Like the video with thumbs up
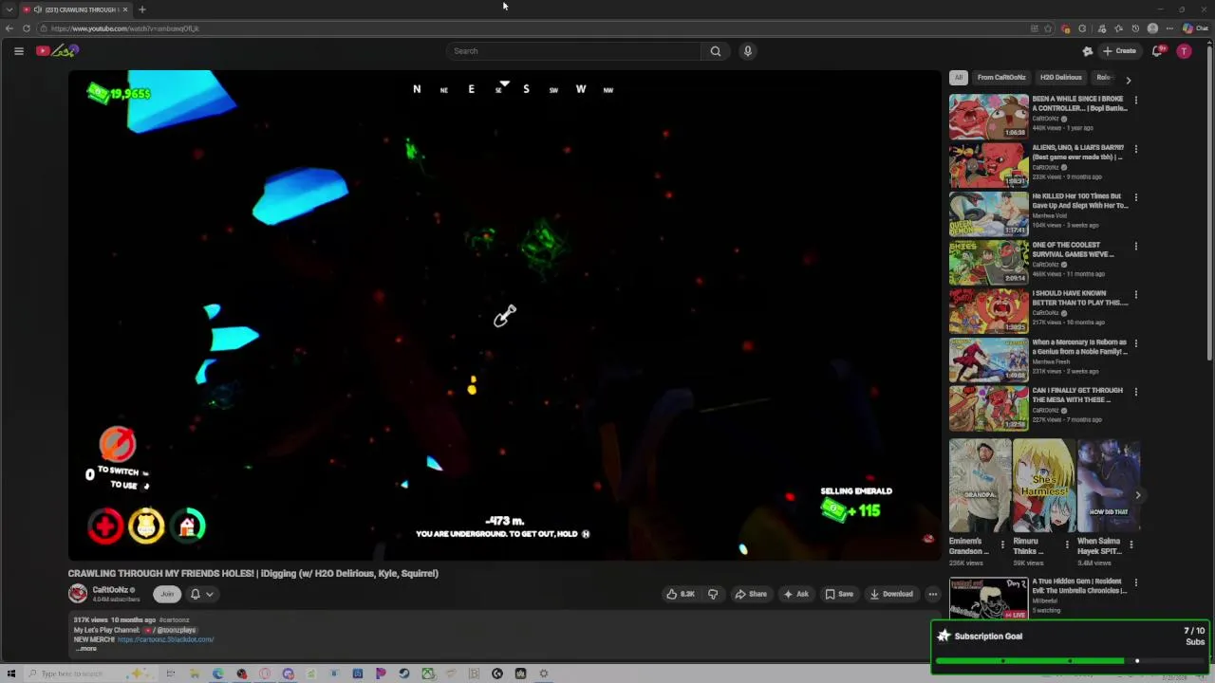Image resolution: width=1215 pixels, height=683 pixels. coord(681,594)
